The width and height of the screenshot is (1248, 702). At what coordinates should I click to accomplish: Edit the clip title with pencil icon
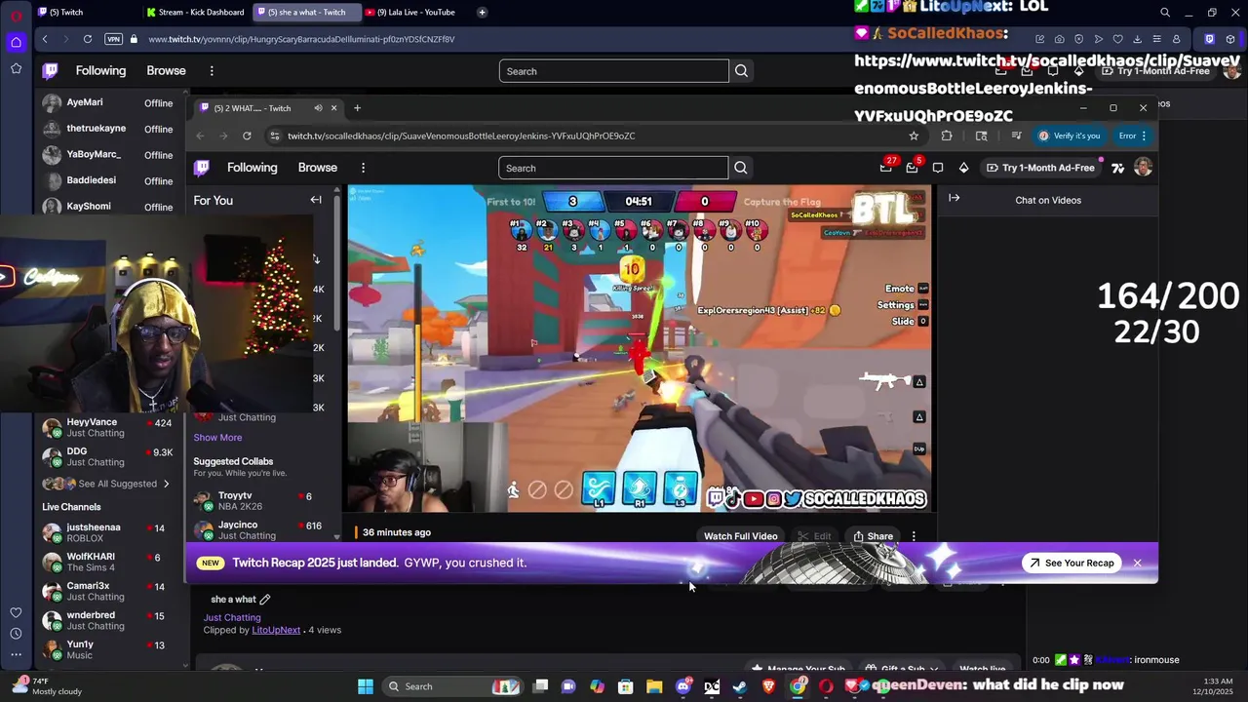pyautogui.click(x=265, y=600)
